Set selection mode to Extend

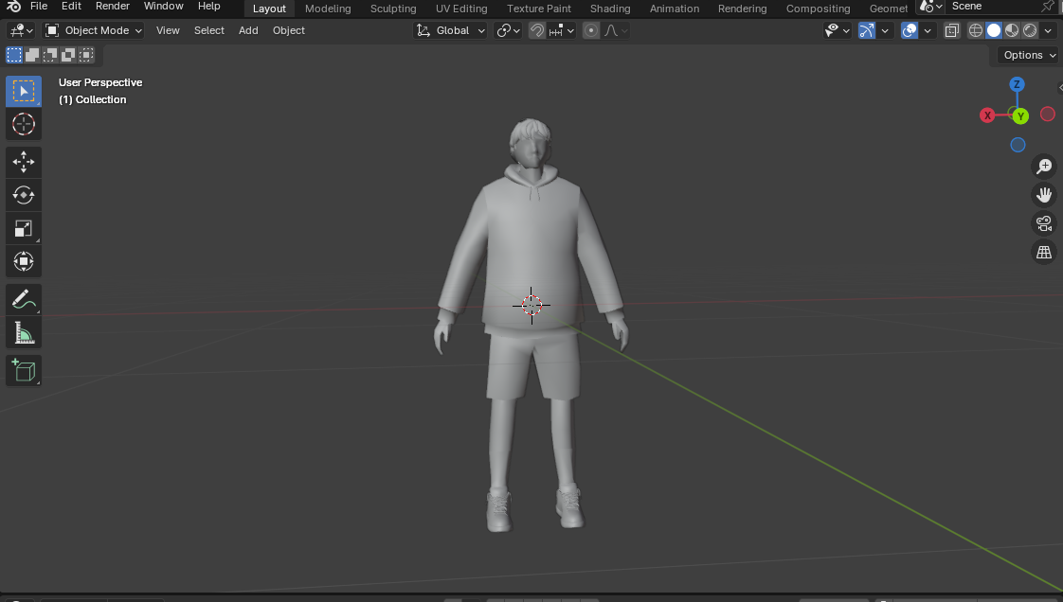point(32,55)
